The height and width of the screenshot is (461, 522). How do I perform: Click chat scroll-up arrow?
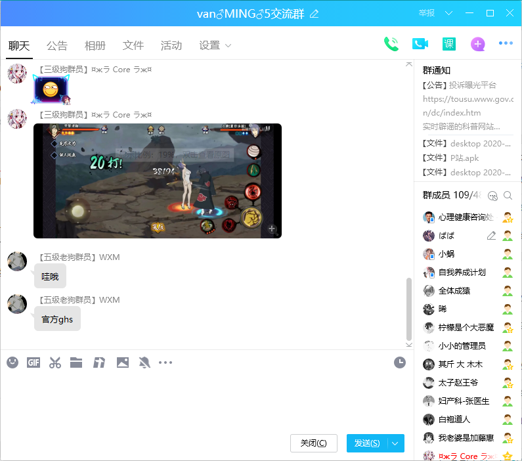(409, 64)
